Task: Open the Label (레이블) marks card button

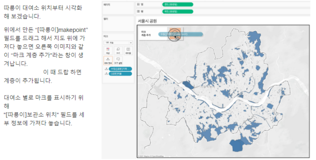Action: pos(128,51)
